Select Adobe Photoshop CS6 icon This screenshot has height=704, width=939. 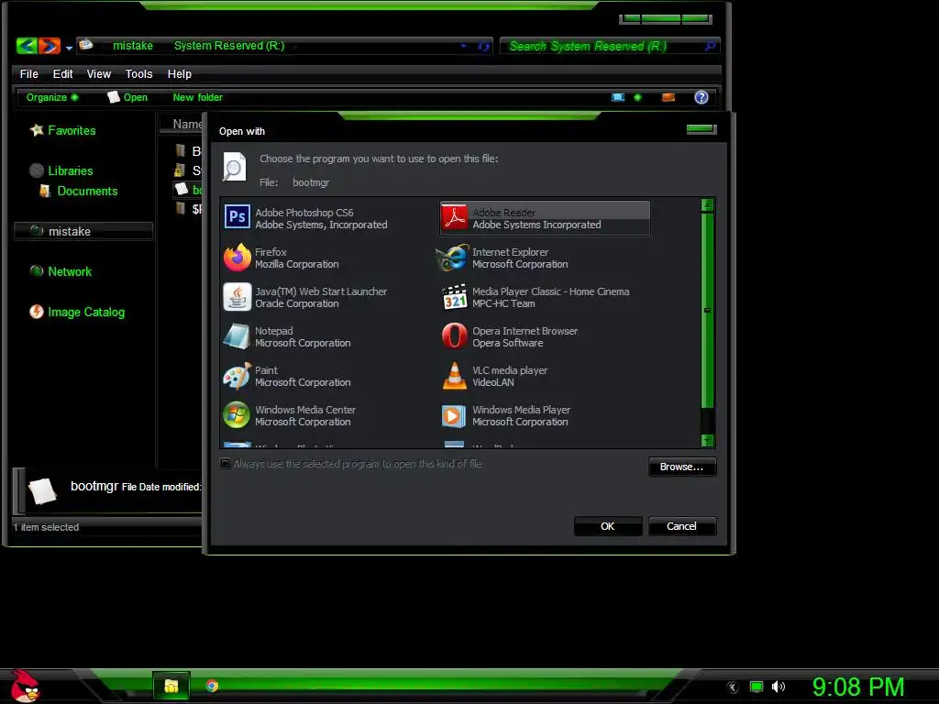click(238, 216)
